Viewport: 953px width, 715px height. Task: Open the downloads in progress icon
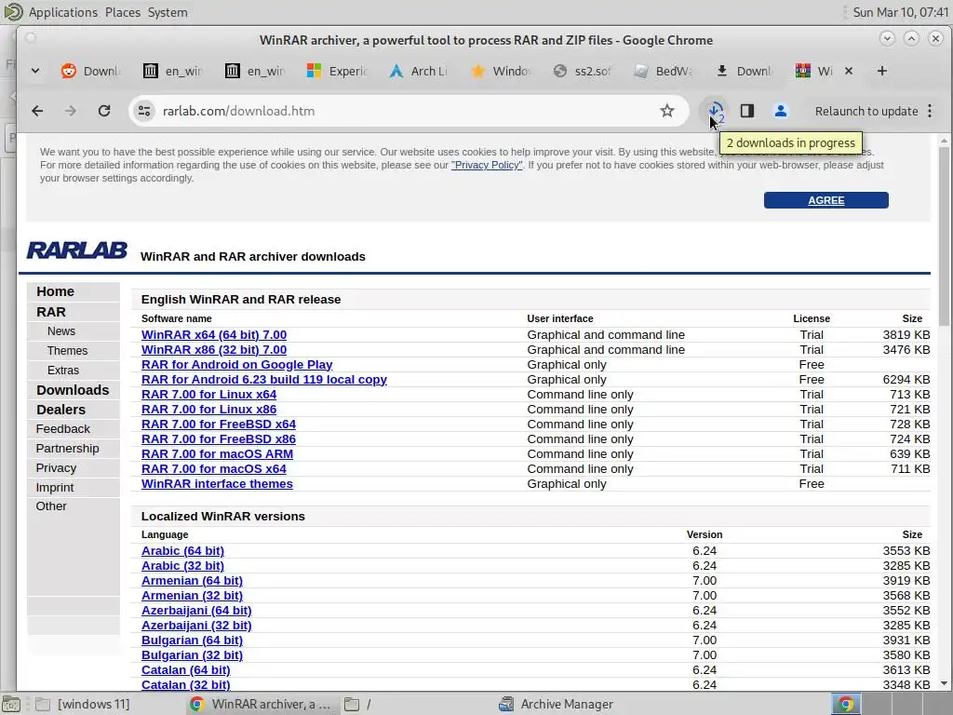[716, 111]
